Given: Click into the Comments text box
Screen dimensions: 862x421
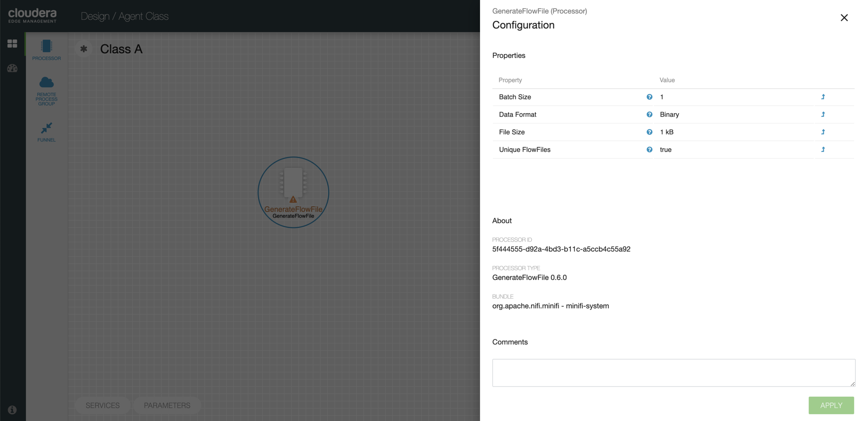Looking at the screenshot, I should click(x=674, y=373).
